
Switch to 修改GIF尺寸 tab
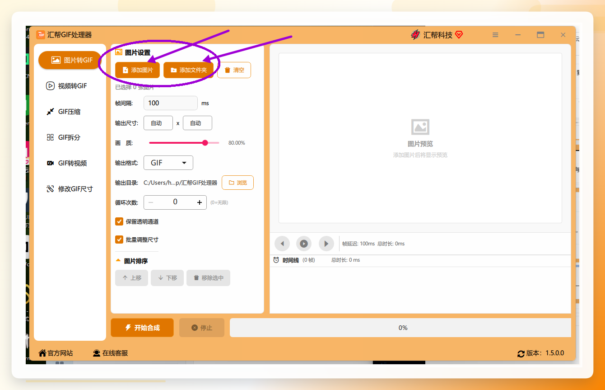pyautogui.click(x=70, y=189)
